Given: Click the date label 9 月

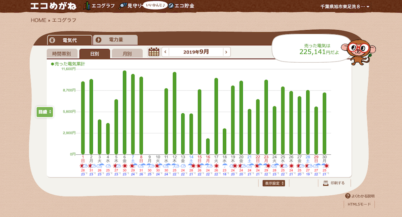Looking at the screenshot, I should 150,159.
